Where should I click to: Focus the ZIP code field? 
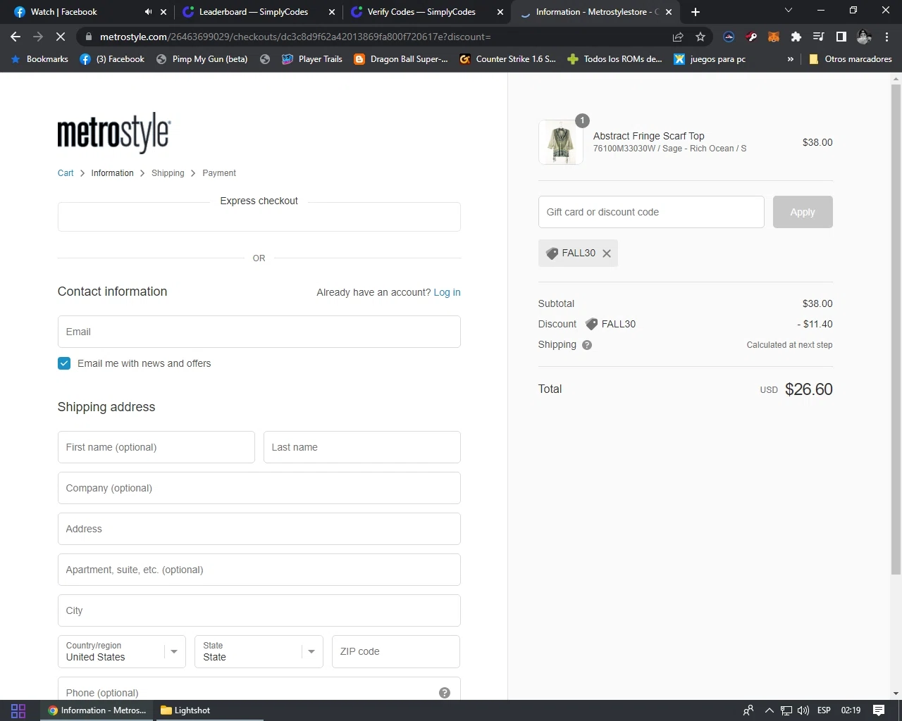pos(396,651)
